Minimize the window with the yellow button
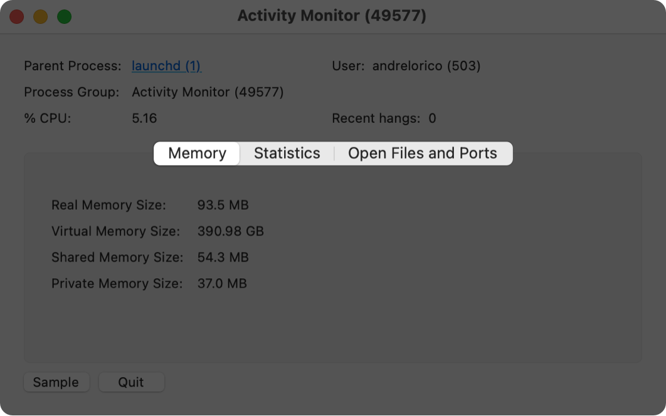The width and height of the screenshot is (666, 416). click(x=41, y=16)
